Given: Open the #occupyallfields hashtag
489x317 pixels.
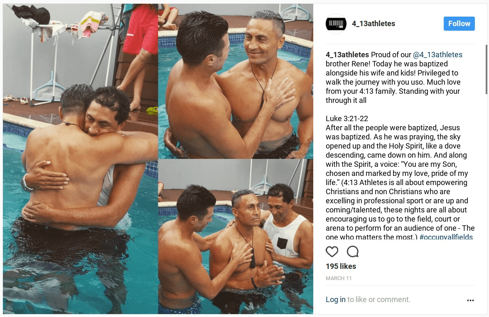Looking at the screenshot, I should 446,237.
